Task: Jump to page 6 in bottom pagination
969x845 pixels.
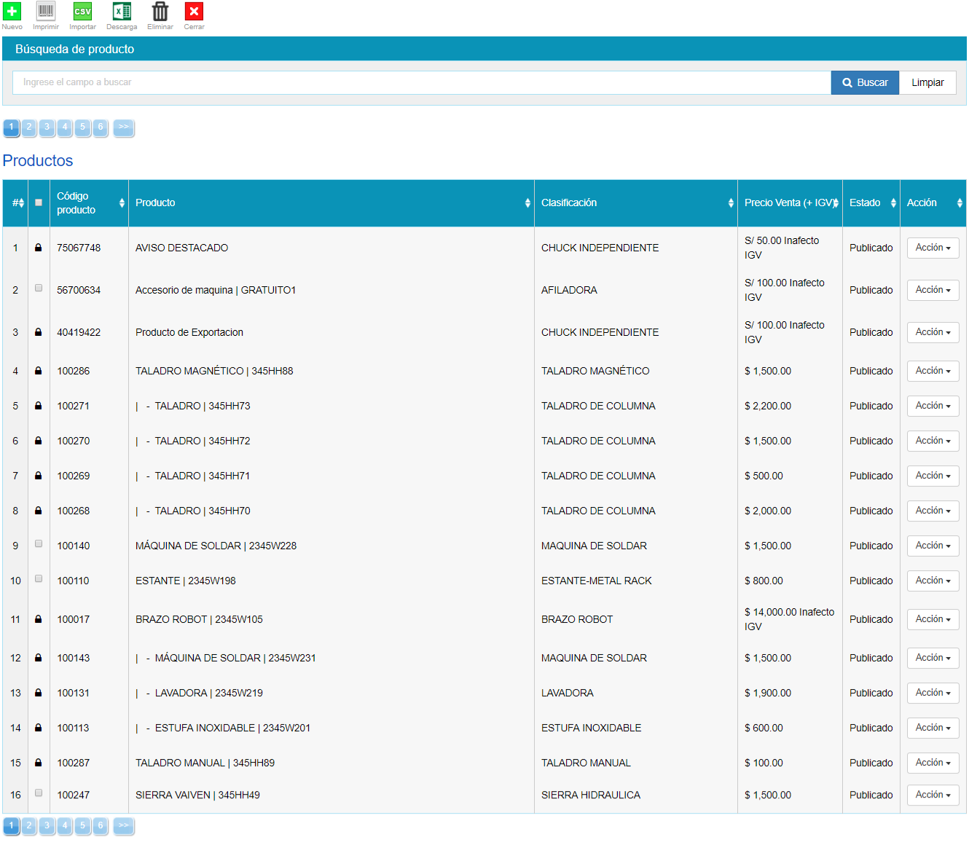Action: (101, 825)
